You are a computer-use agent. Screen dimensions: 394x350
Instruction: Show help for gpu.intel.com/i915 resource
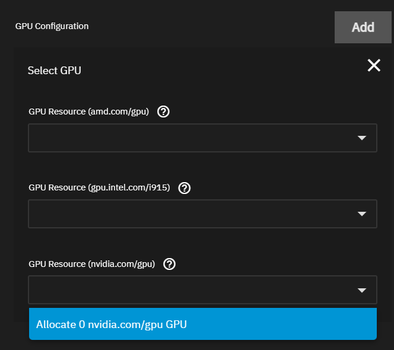(x=185, y=188)
